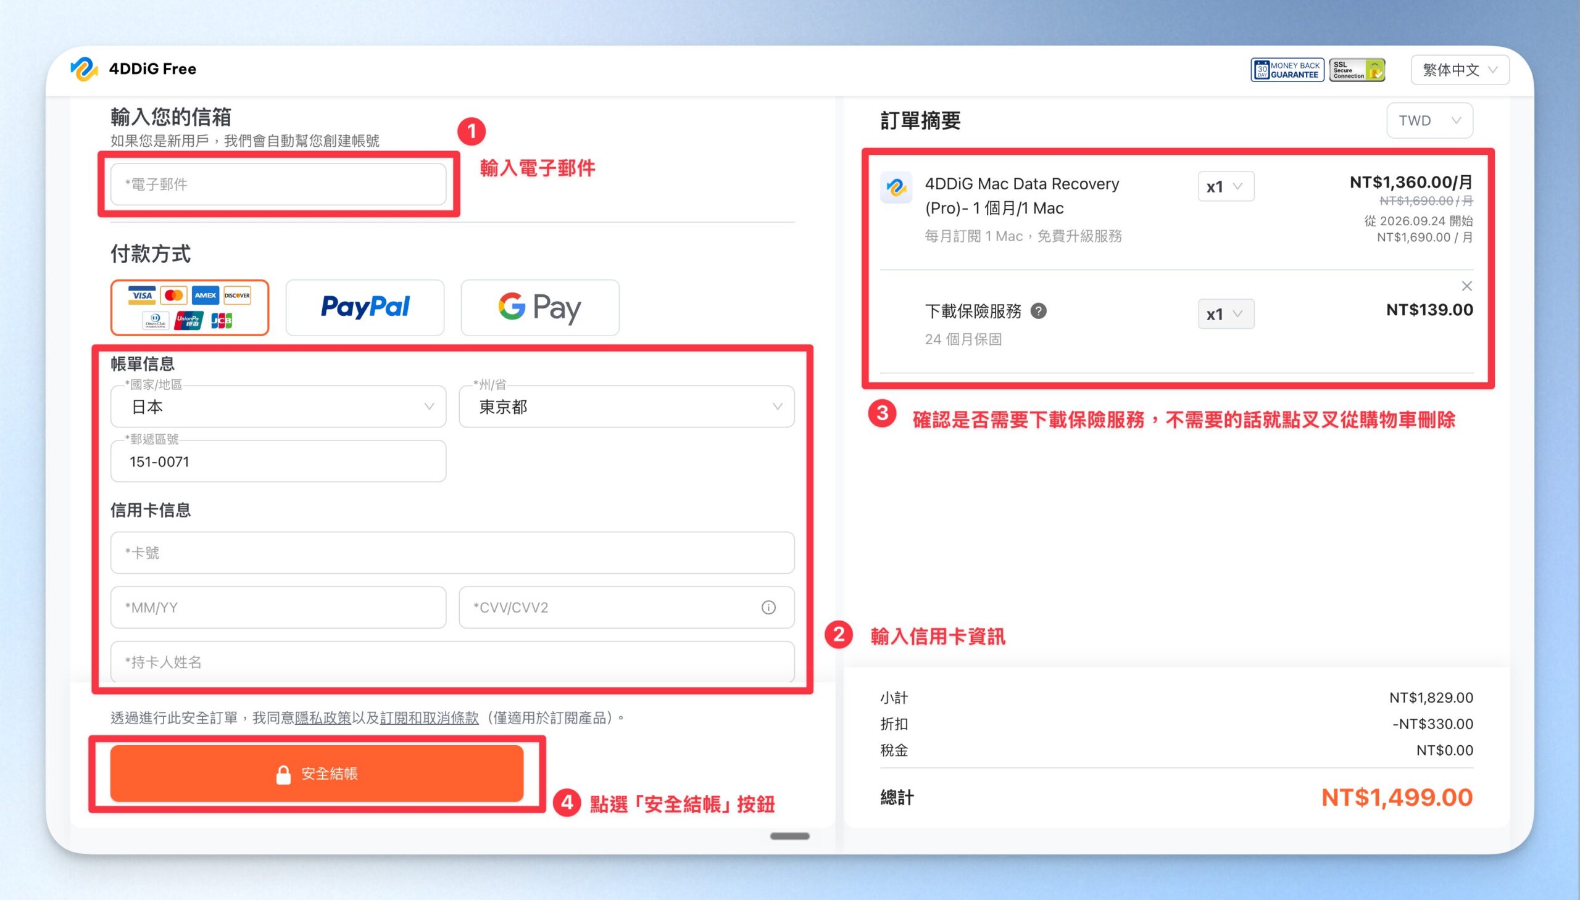The width and height of the screenshot is (1580, 900).
Task: Click the SSL Secure Connection badge
Action: [1357, 70]
